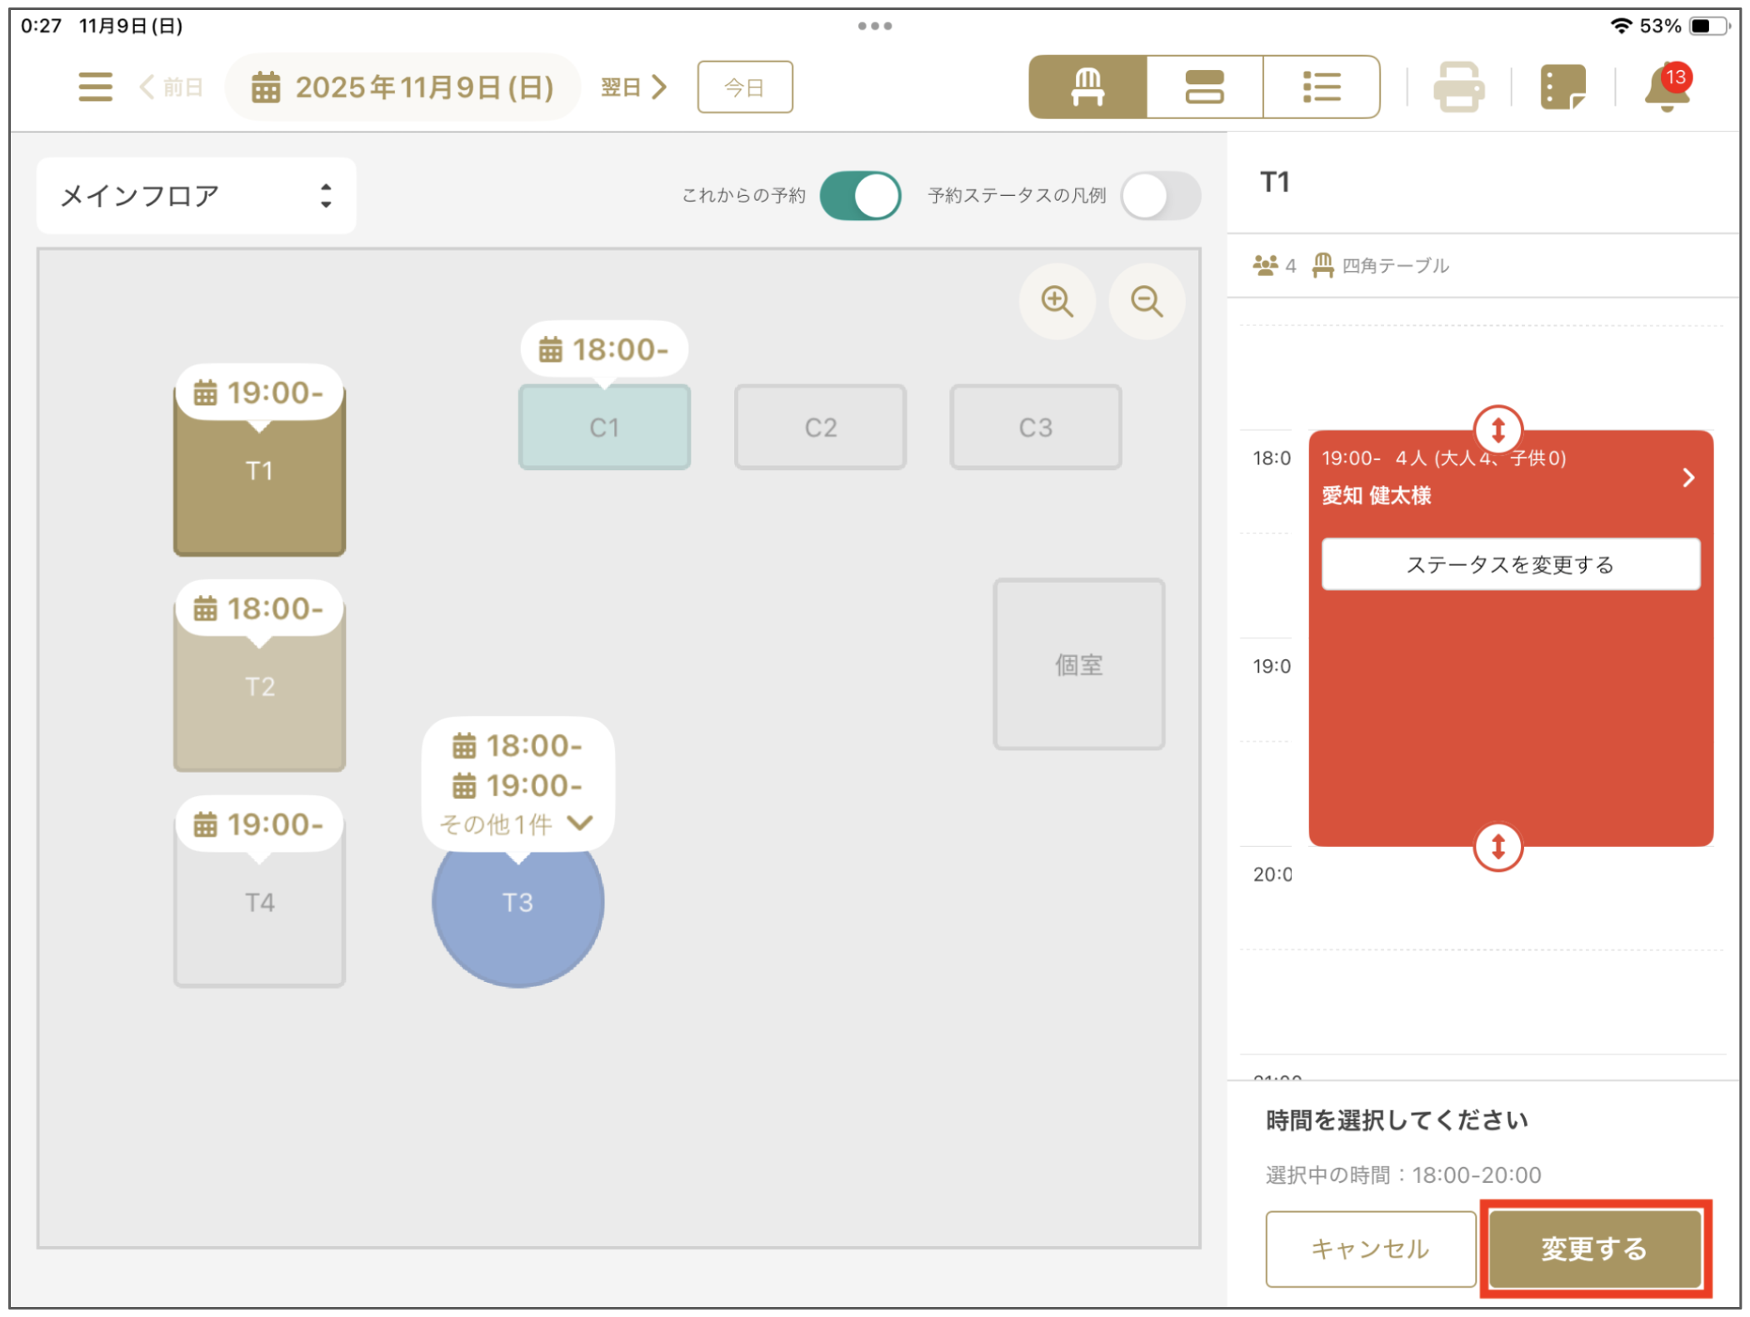Select table C1 on floor map
This screenshot has width=1750, height=1317.
[604, 428]
